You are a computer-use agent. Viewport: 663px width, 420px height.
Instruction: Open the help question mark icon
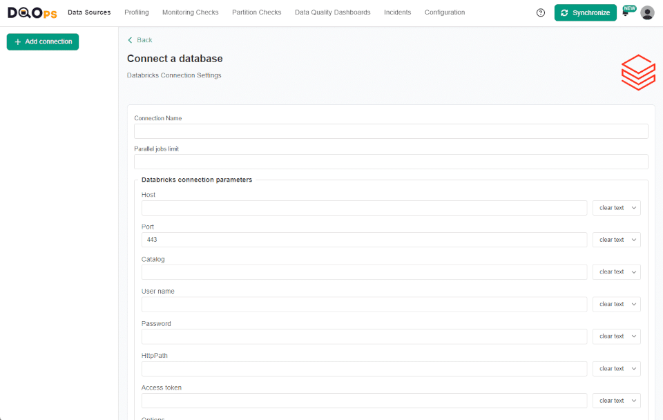[x=540, y=12]
